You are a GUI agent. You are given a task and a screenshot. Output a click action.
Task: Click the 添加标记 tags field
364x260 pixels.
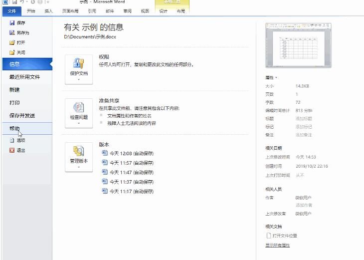[304, 127]
